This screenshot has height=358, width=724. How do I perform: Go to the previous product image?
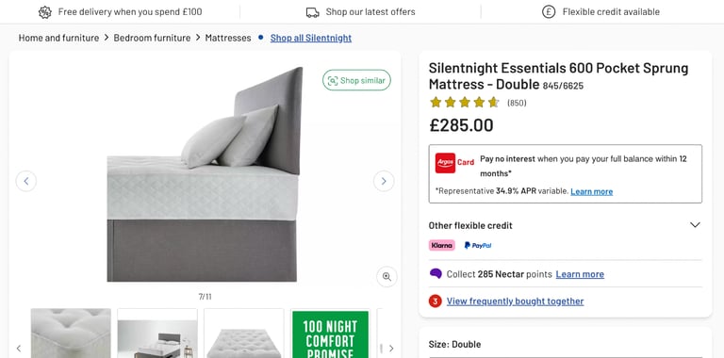(26, 181)
